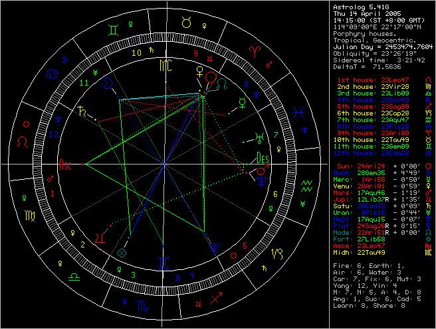Viewport: 436px width, 329px height.
Task: Click the large yellow Saturn glyph inside the wheel
Action: pos(84,111)
